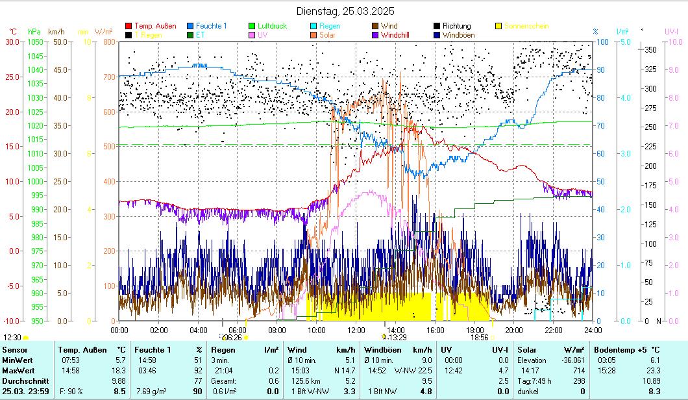688x400 pixels.
Task: Click the pink UV legend label
Action: [x=263, y=35]
